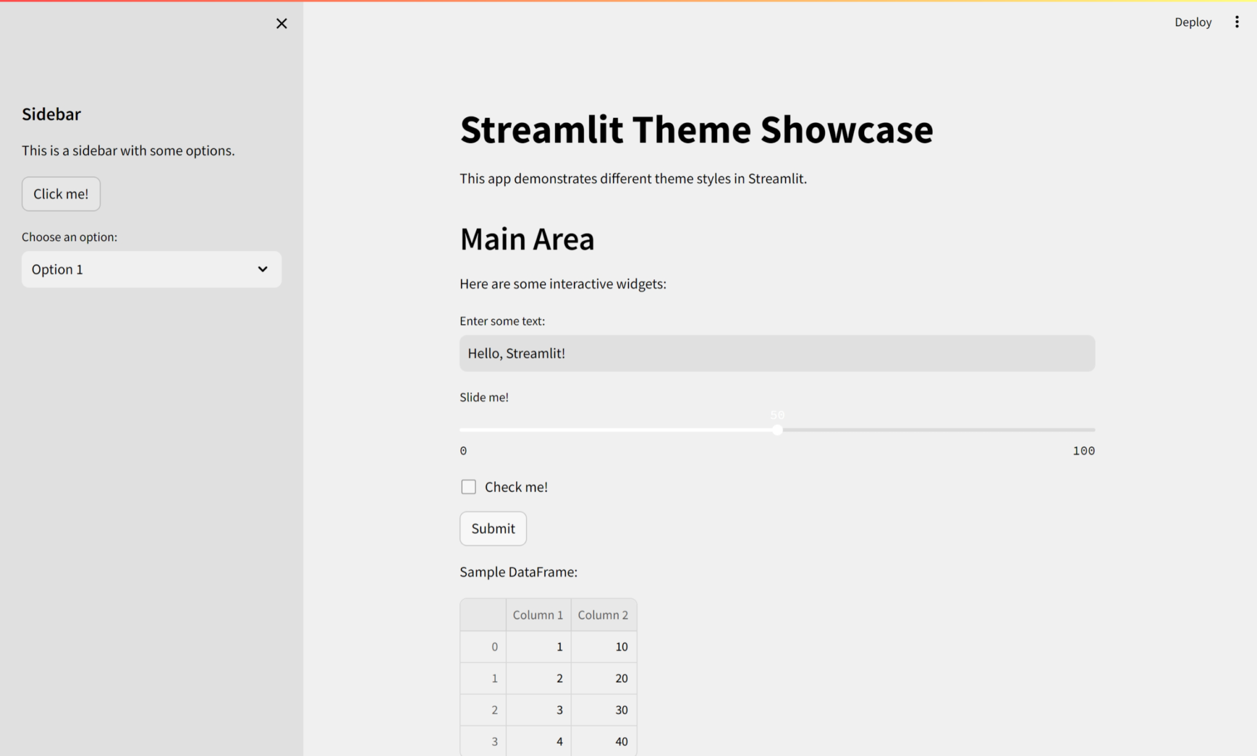
Task: Click the empty top-left dataframe header cell
Action: click(483, 615)
